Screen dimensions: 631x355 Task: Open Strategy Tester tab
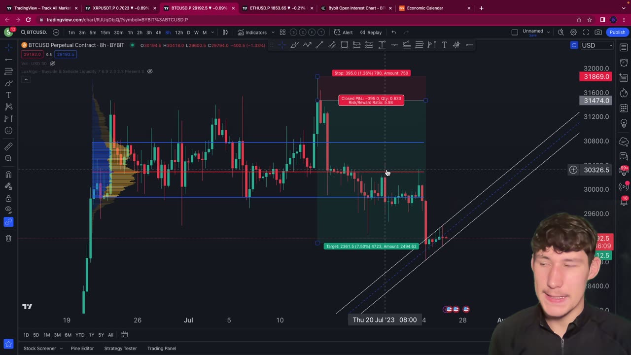point(120,348)
